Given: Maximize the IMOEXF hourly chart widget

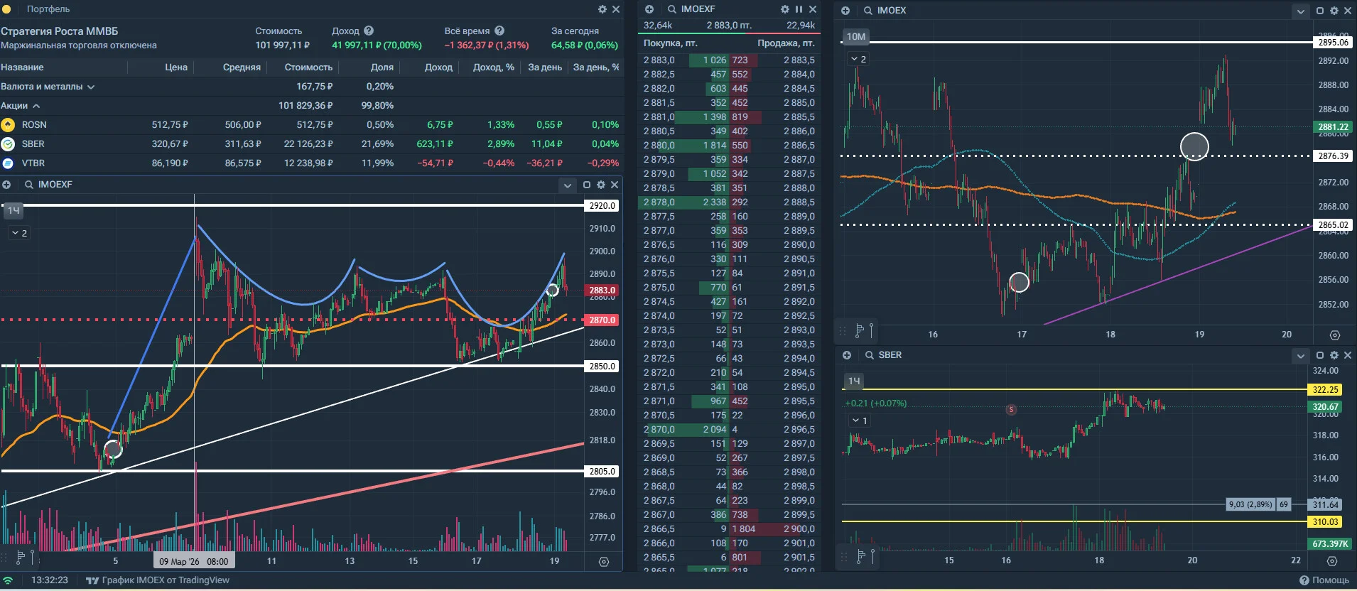Looking at the screenshot, I should [587, 185].
